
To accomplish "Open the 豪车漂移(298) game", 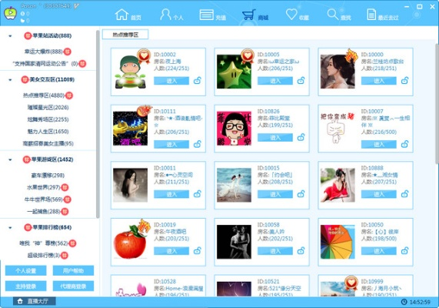I will 48,176.
